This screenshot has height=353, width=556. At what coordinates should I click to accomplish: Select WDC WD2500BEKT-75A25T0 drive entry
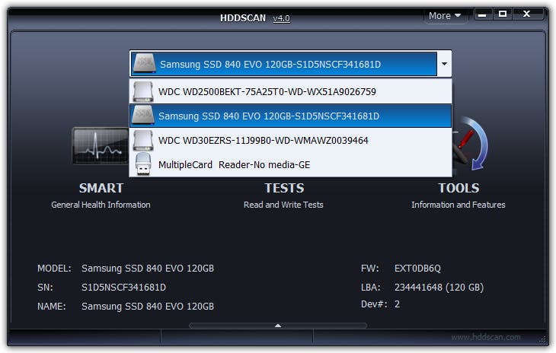[x=290, y=92]
